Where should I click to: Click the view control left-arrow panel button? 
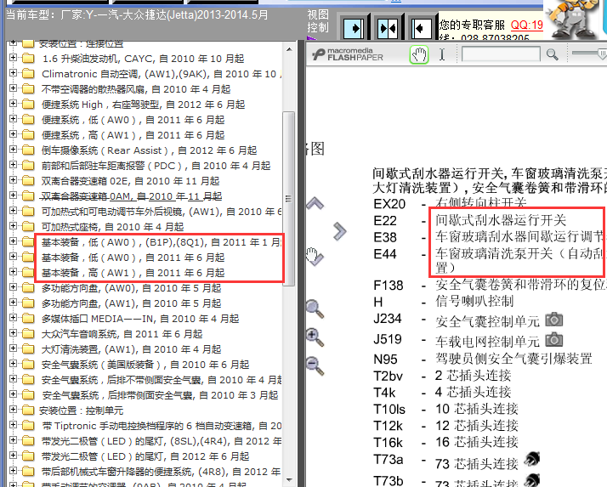pyautogui.click(x=421, y=28)
